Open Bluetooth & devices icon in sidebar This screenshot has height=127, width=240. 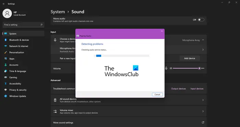(x=6, y=40)
